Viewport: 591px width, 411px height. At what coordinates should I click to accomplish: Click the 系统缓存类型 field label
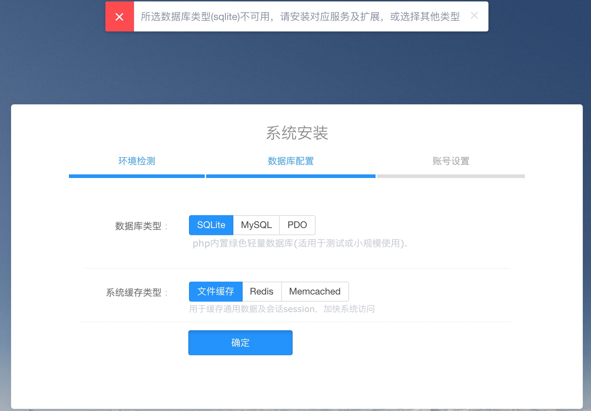[134, 293]
